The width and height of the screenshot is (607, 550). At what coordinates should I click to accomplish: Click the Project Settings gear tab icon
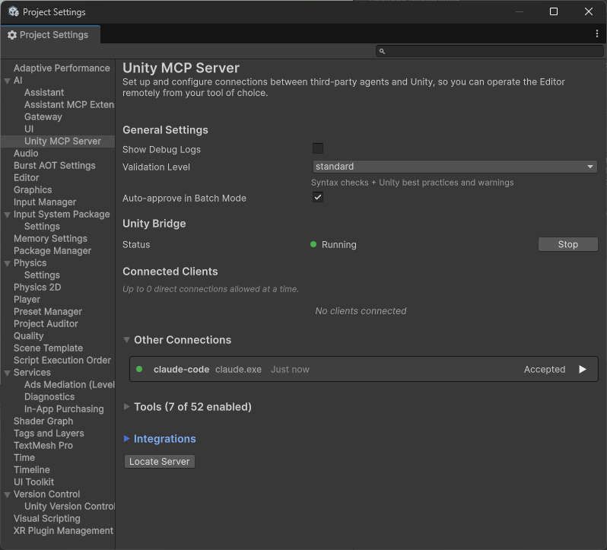[x=12, y=35]
